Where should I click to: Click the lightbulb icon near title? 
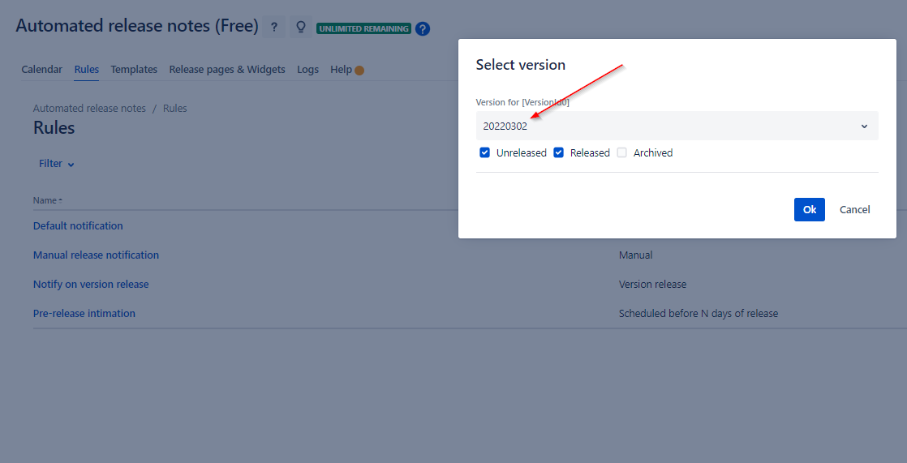[301, 28]
